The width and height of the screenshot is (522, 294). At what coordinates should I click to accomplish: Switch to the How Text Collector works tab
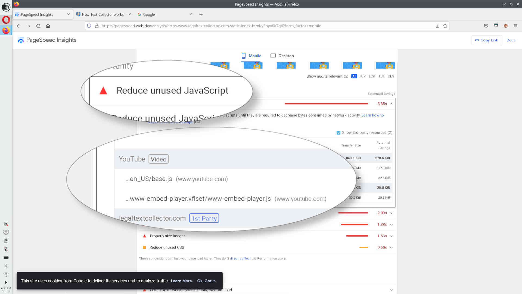point(103,14)
